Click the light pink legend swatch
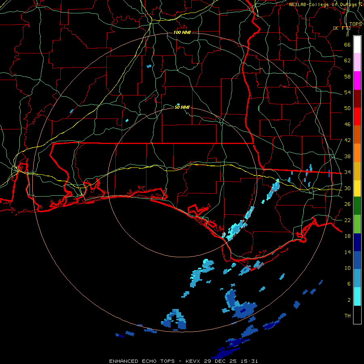The width and height of the screenshot is (364, 364). [357, 62]
